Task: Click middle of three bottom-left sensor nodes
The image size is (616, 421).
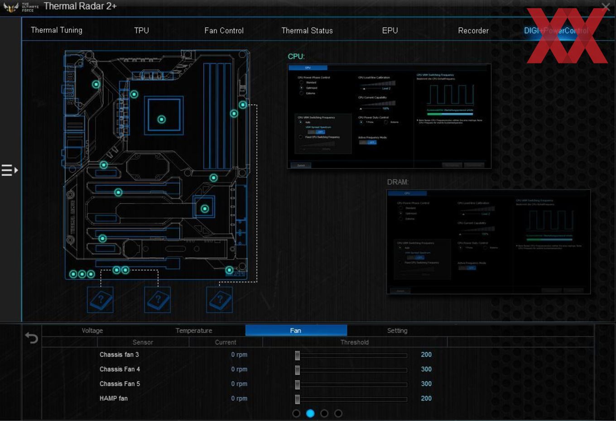Action: [x=82, y=274]
